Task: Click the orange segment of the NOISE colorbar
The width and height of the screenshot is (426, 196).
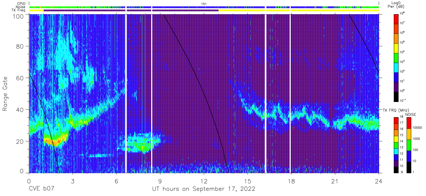Action: tap(409, 133)
